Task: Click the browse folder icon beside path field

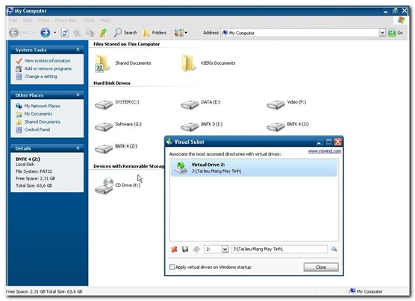Action: tap(334, 249)
